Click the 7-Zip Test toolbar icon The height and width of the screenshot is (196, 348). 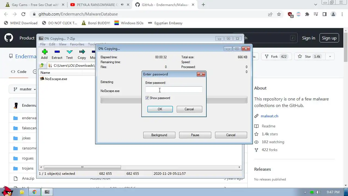coord(69,52)
